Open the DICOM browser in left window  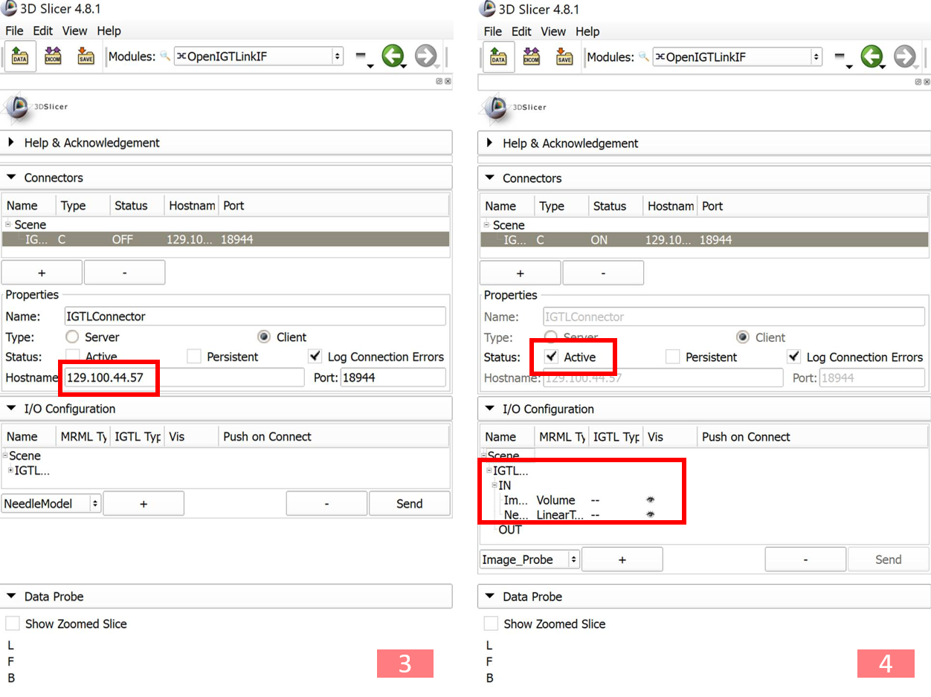[53, 56]
